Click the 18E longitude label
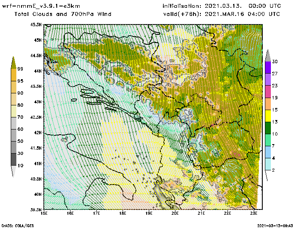 (x=123, y=213)
